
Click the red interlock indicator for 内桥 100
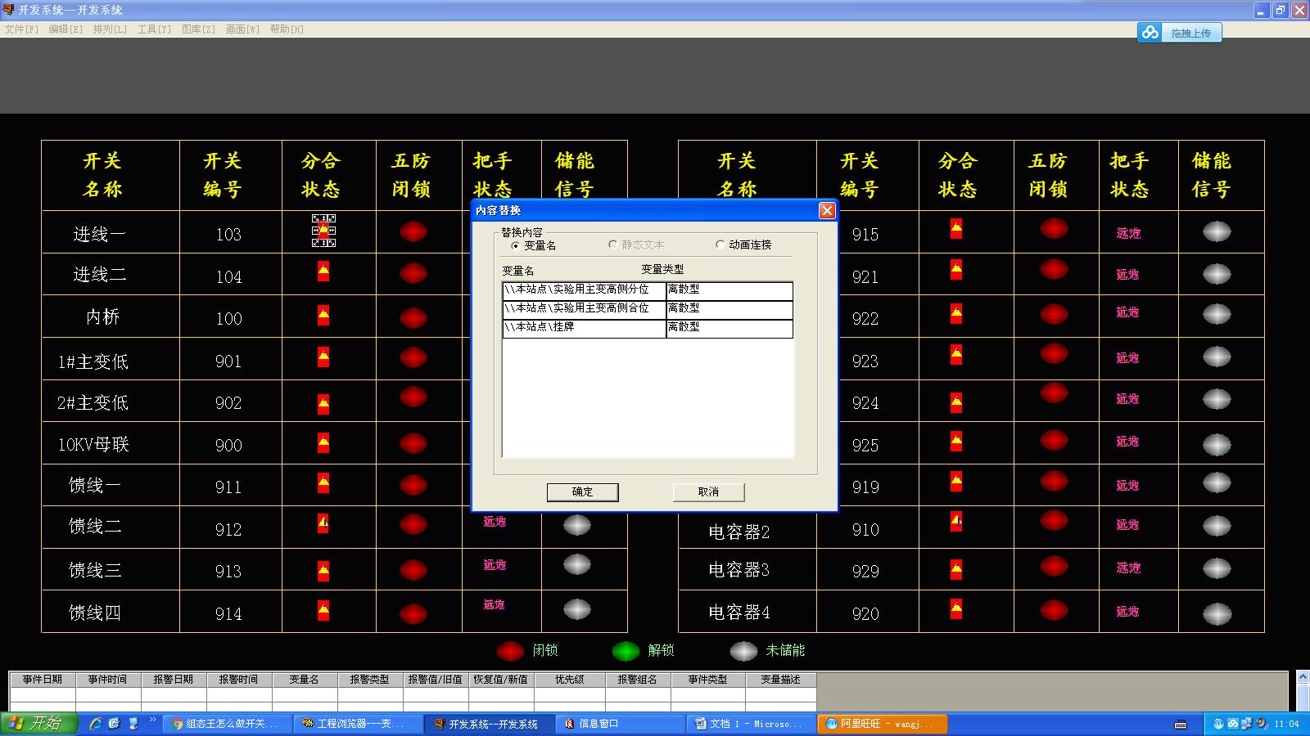(x=413, y=317)
